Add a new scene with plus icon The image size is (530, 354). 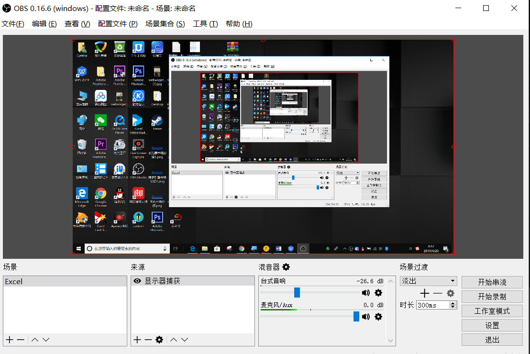pyautogui.click(x=10, y=340)
